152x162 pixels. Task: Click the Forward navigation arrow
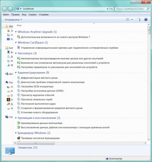coord(10,9)
